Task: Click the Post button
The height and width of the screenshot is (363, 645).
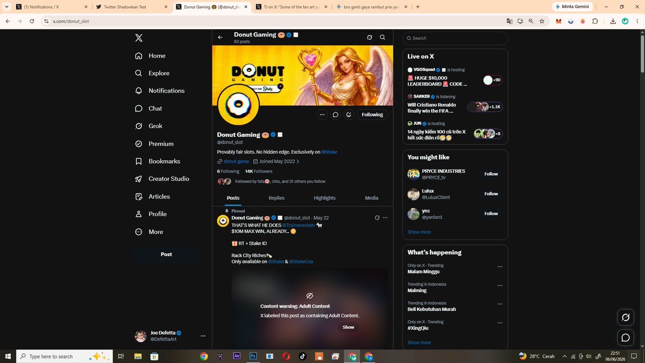Action: [x=166, y=254]
